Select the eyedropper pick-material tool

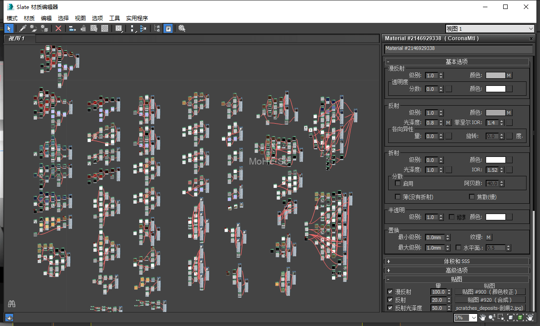(x=22, y=28)
